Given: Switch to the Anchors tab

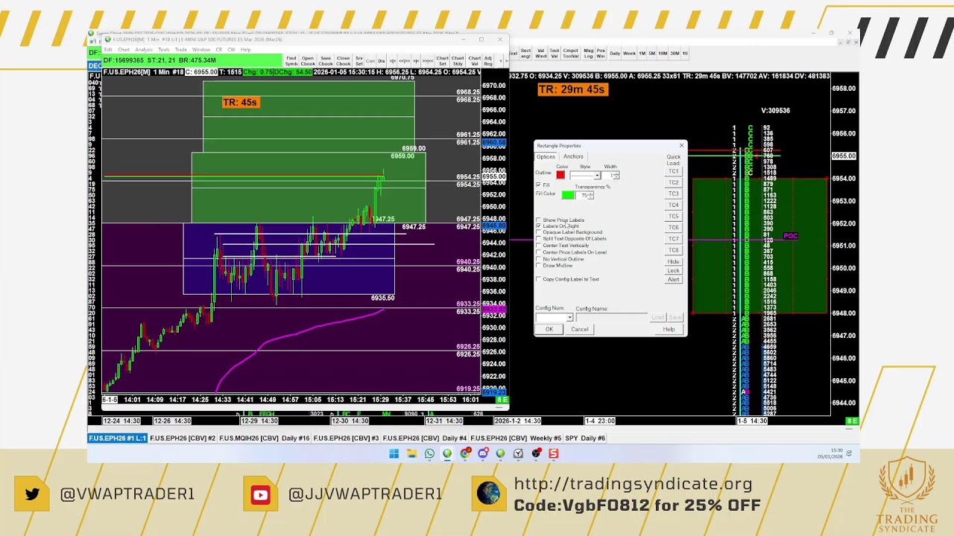Looking at the screenshot, I should pos(573,156).
